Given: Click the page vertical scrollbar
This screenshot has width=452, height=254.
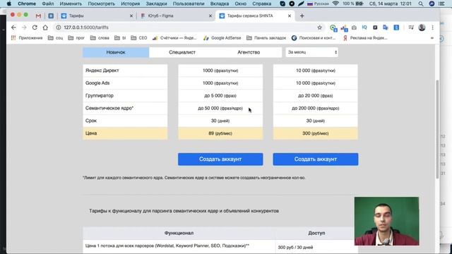Looking at the screenshot, I should [x=437, y=129].
